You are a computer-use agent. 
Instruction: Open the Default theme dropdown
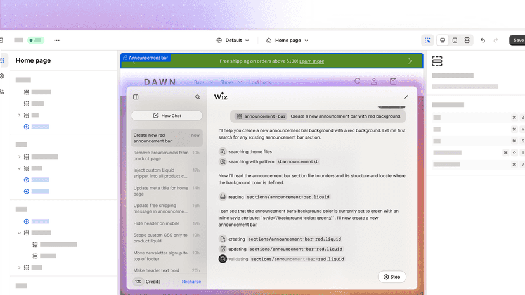(233, 40)
